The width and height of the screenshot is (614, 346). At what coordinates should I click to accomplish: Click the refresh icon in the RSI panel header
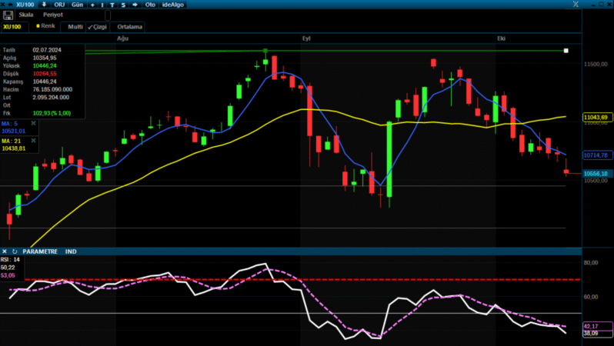coord(15,251)
